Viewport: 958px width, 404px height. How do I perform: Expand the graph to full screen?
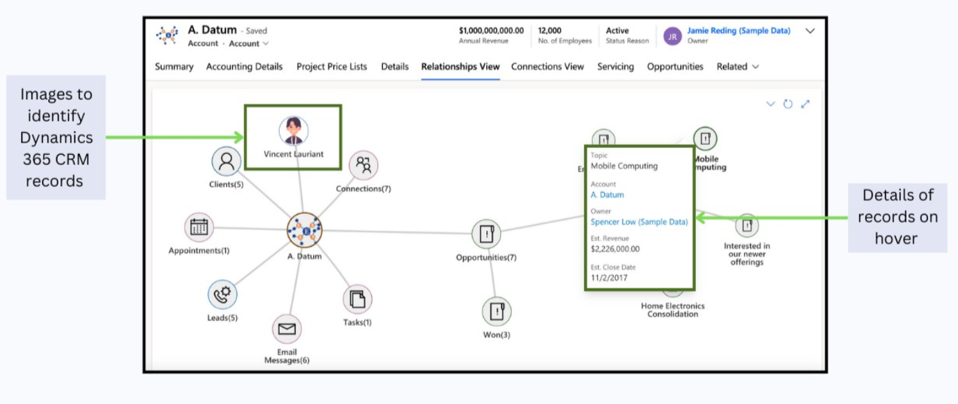point(805,104)
